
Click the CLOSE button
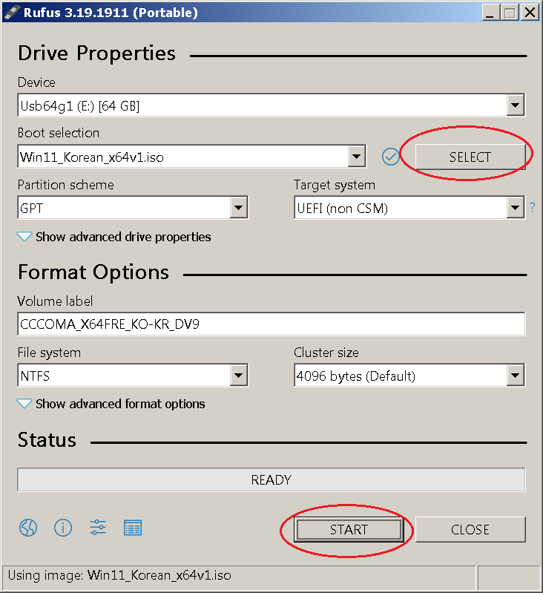point(470,529)
